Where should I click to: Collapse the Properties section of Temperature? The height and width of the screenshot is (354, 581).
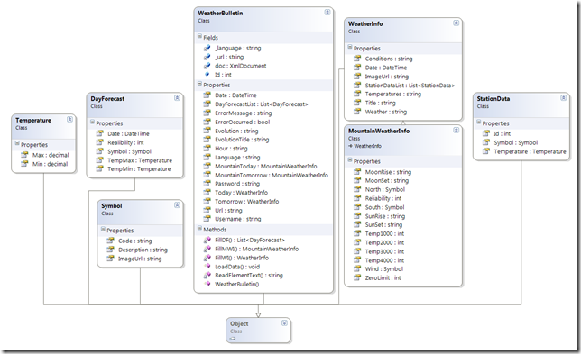(x=17, y=143)
